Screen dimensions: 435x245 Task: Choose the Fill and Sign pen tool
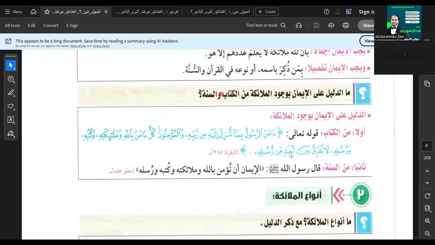[11, 133]
